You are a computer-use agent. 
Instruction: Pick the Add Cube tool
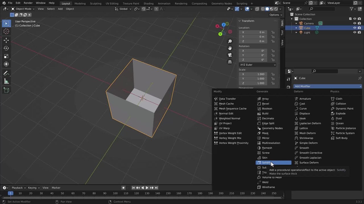point(6,90)
